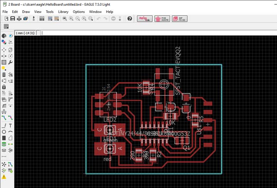Open the Zoom select dropdown icon

(x=91, y=18)
